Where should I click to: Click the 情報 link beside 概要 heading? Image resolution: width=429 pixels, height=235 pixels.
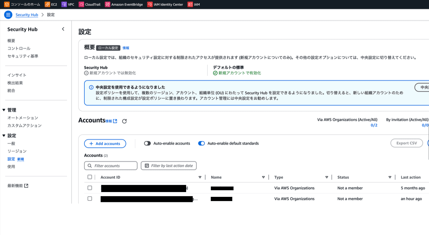pyautogui.click(x=126, y=48)
